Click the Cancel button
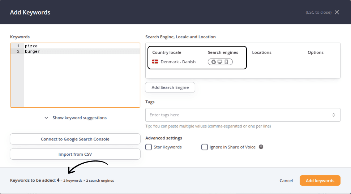 tap(286, 181)
